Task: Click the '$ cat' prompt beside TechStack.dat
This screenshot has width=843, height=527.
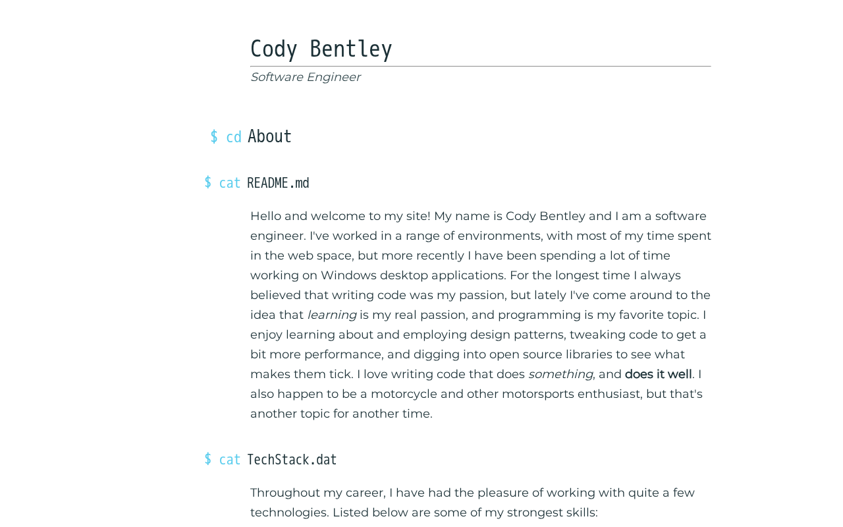Action: pos(222,460)
